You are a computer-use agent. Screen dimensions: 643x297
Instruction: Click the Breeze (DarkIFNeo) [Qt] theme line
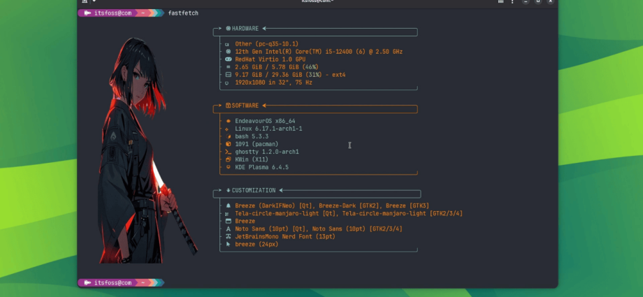click(x=332, y=206)
